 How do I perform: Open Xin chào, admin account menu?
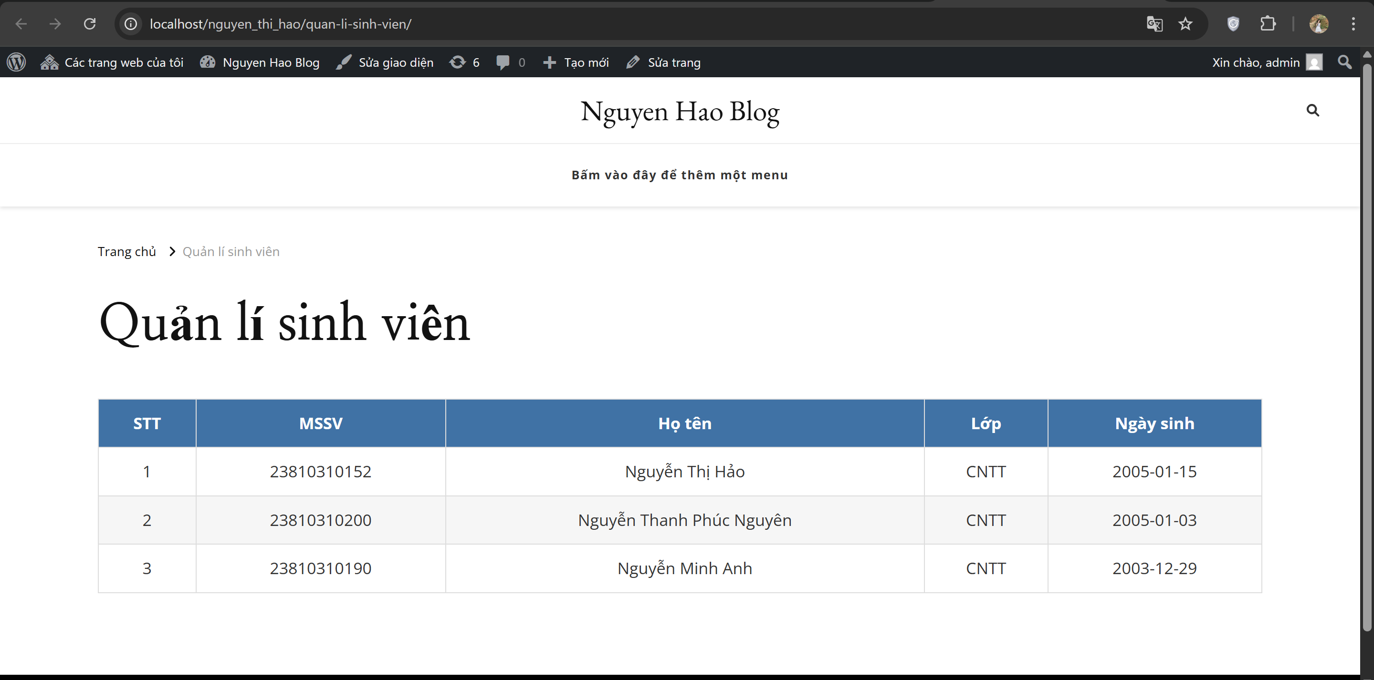tap(1267, 62)
